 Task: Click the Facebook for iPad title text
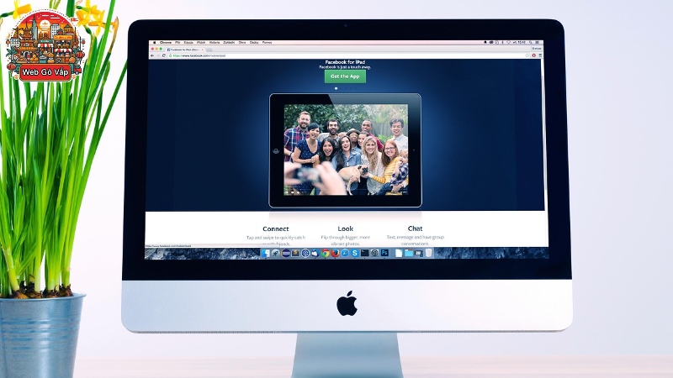(345, 62)
